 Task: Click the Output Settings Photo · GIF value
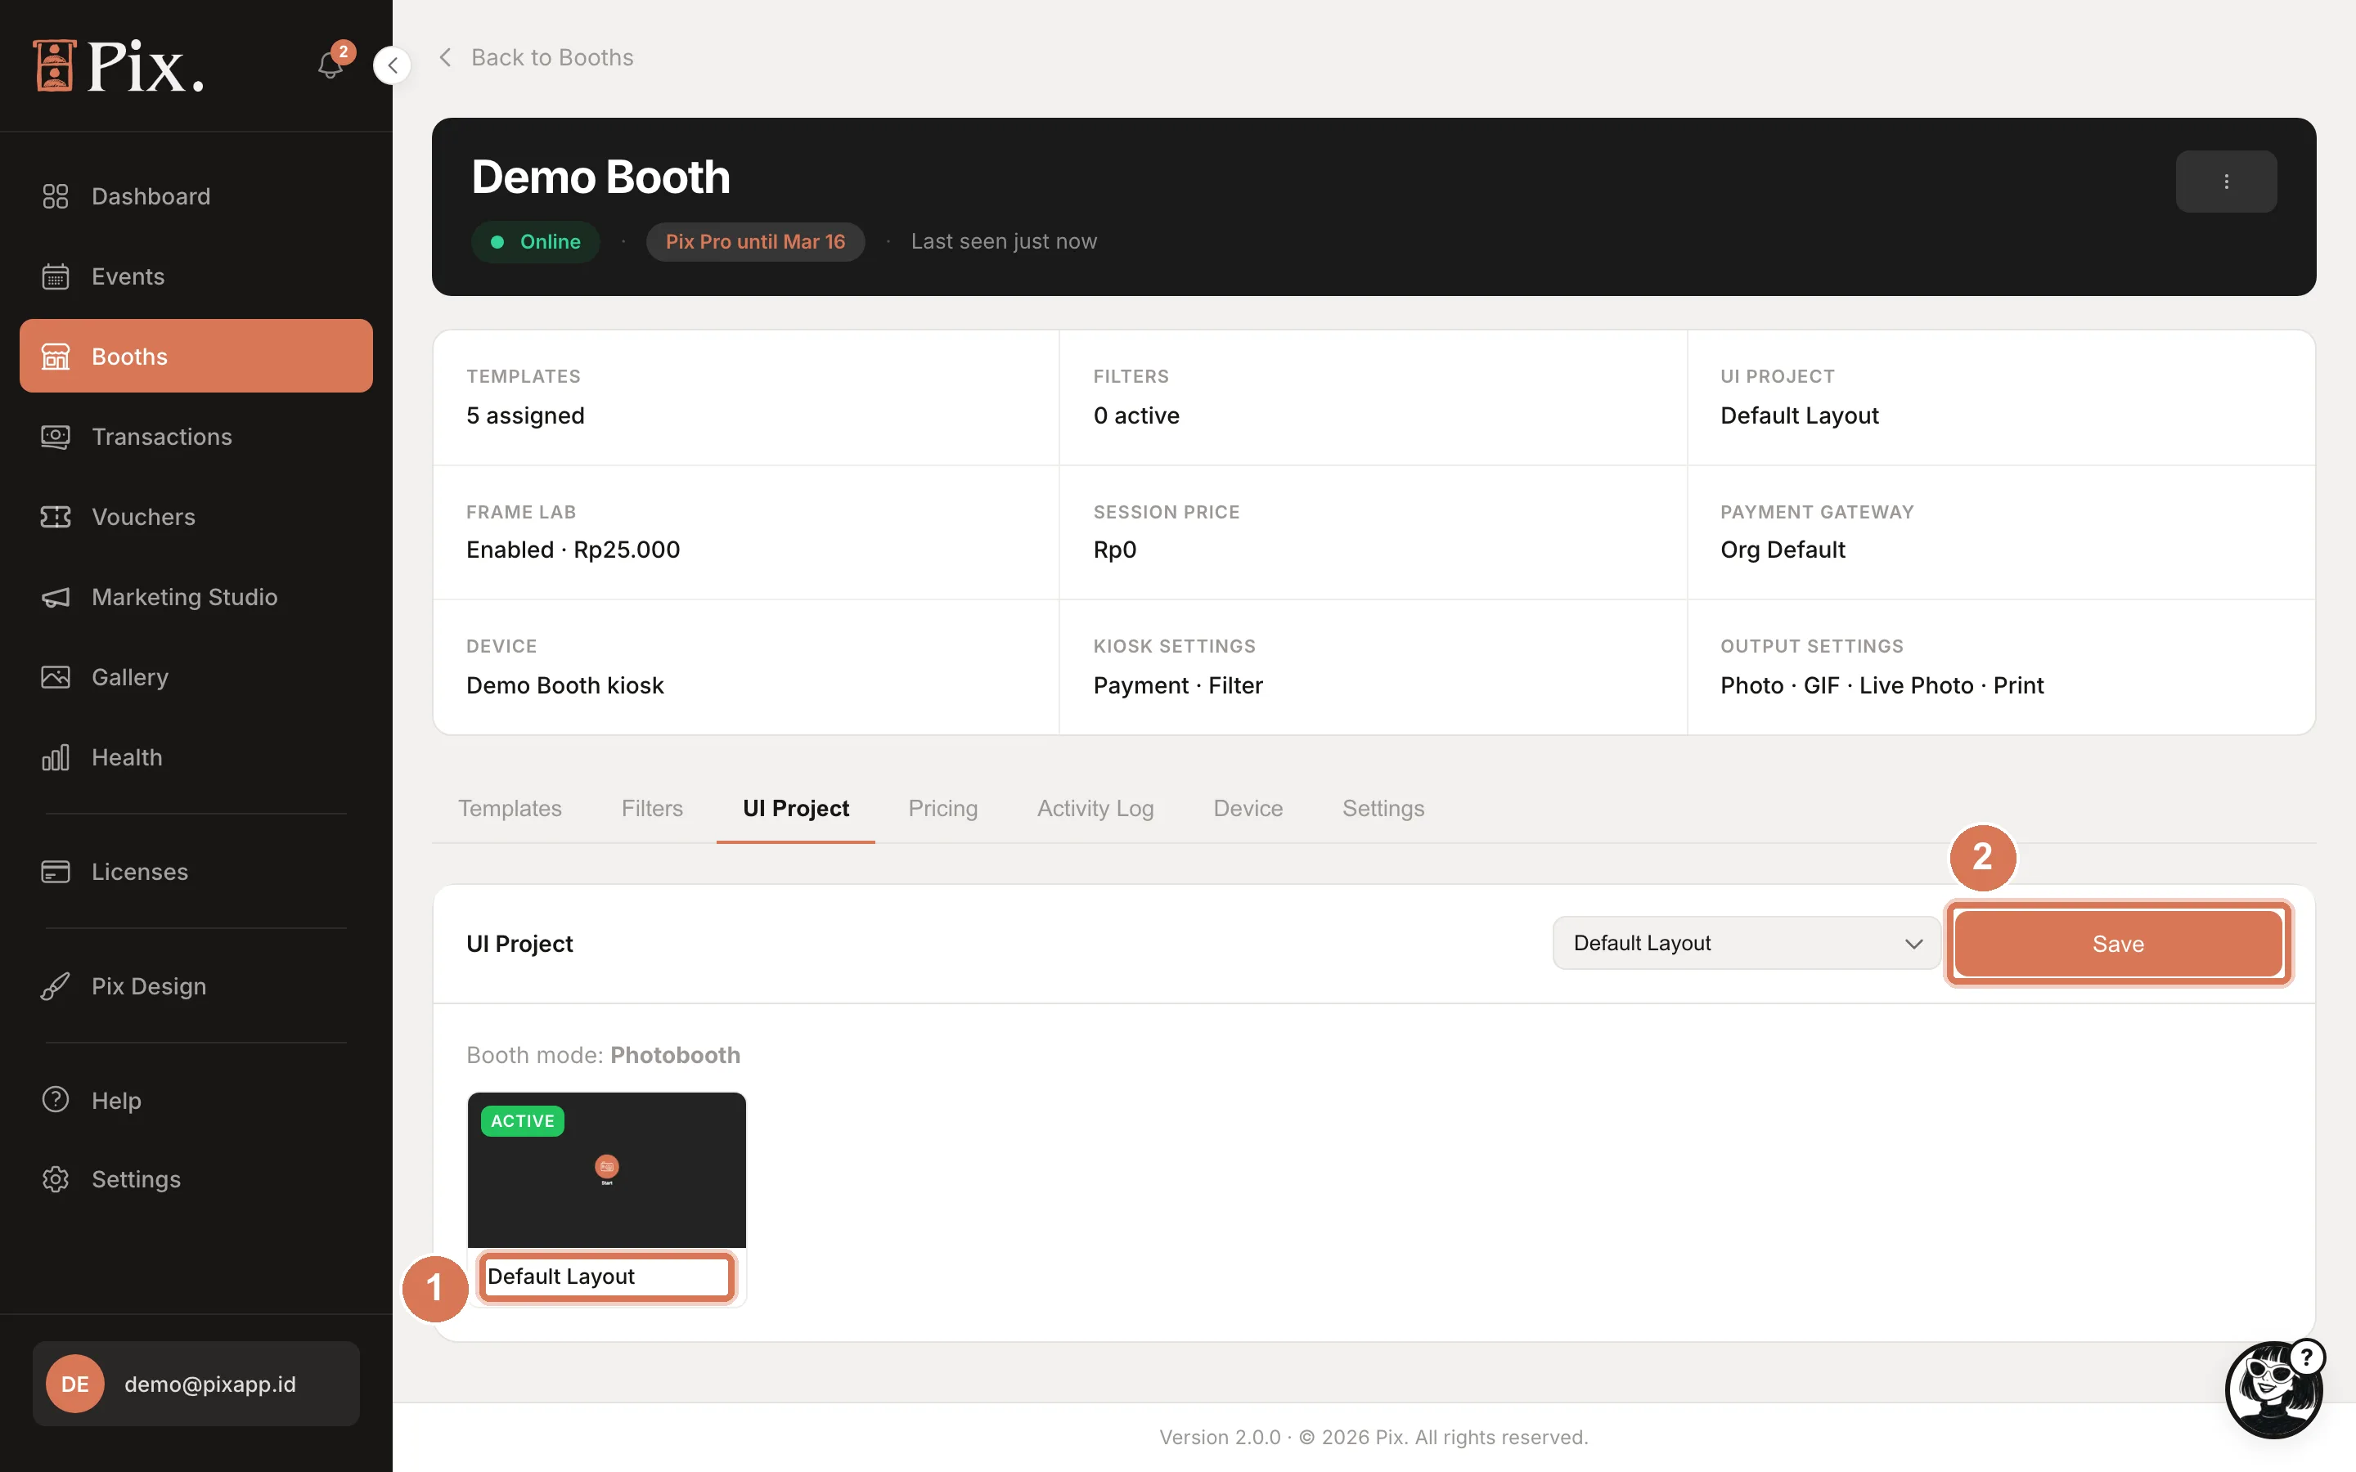click(1882, 685)
